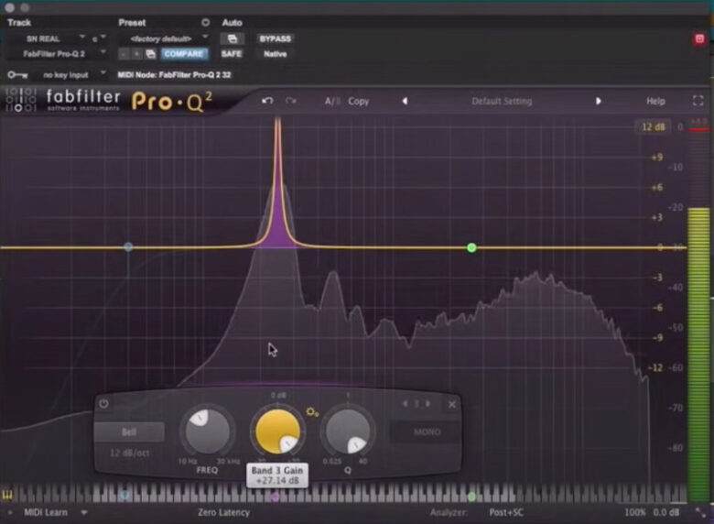Open FabFilter Pro-Q 2 plug-in selector dropdown

57,54
